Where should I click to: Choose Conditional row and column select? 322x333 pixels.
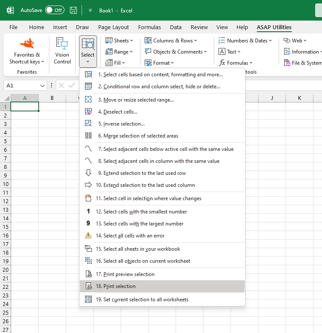(x=162, y=87)
